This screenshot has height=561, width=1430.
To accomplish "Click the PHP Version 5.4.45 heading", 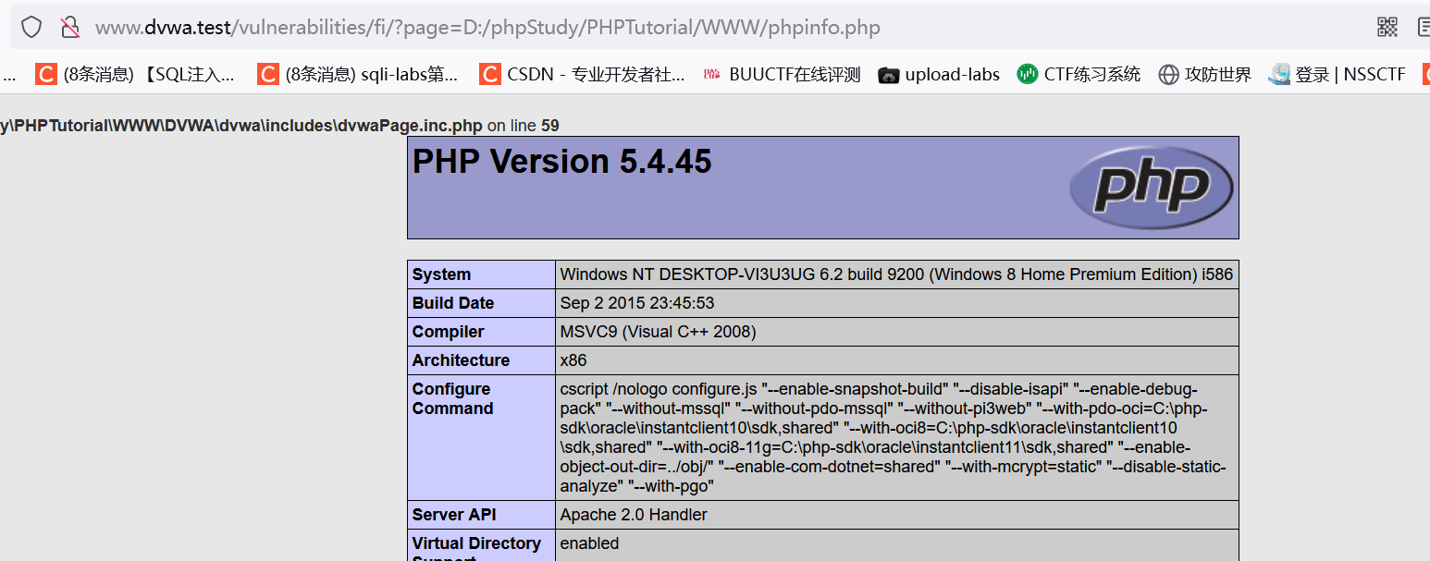I will pyautogui.click(x=562, y=162).
